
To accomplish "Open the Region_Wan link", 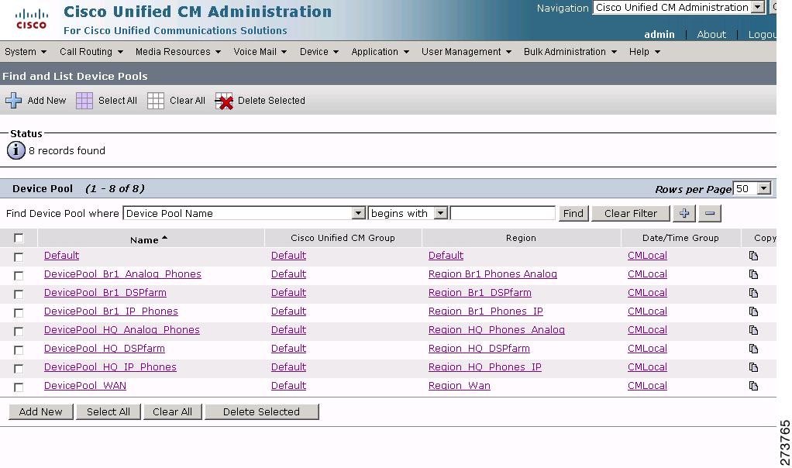I will [x=459, y=386].
